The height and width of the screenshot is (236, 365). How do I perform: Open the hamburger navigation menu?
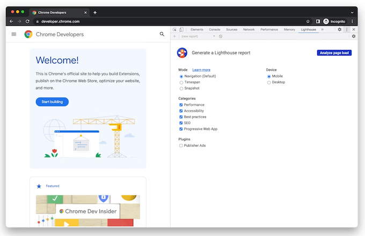[14, 34]
